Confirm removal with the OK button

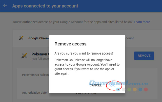(x=113, y=85)
